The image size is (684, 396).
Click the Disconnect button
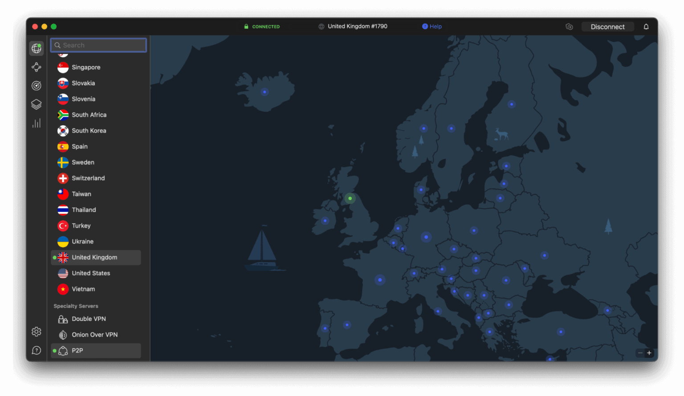(x=607, y=27)
